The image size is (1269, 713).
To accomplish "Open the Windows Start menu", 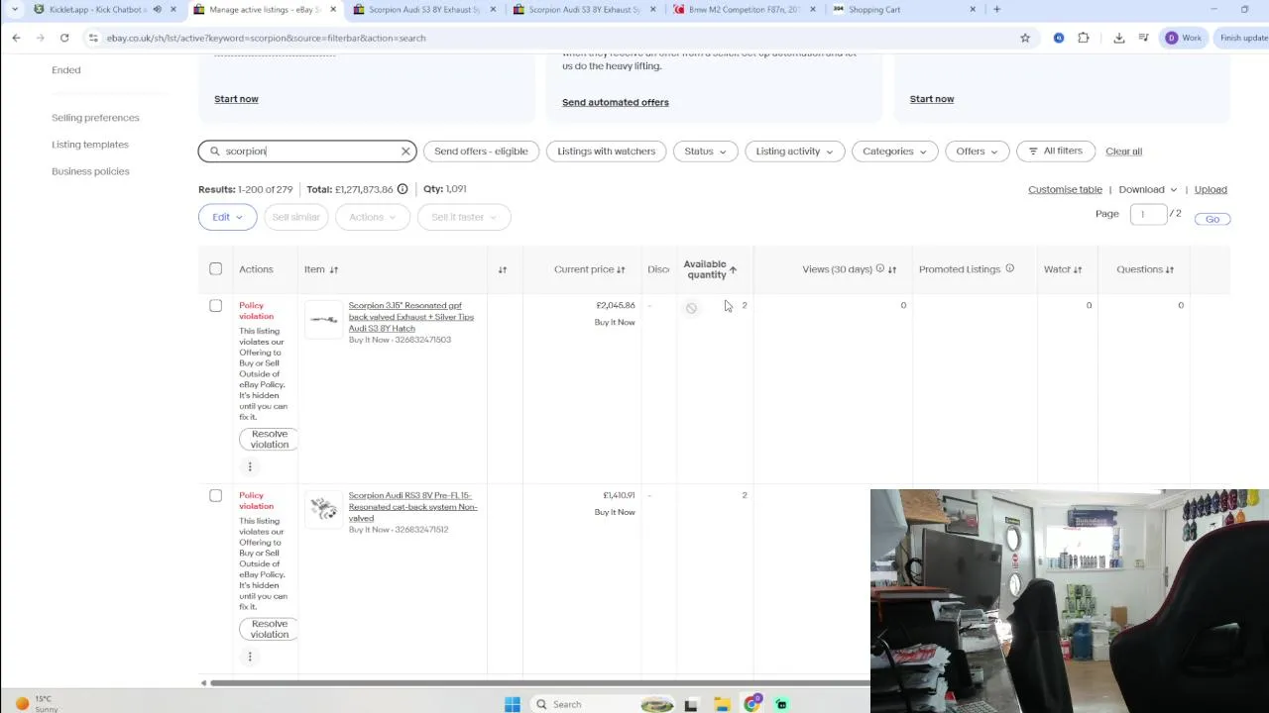I will tap(513, 704).
